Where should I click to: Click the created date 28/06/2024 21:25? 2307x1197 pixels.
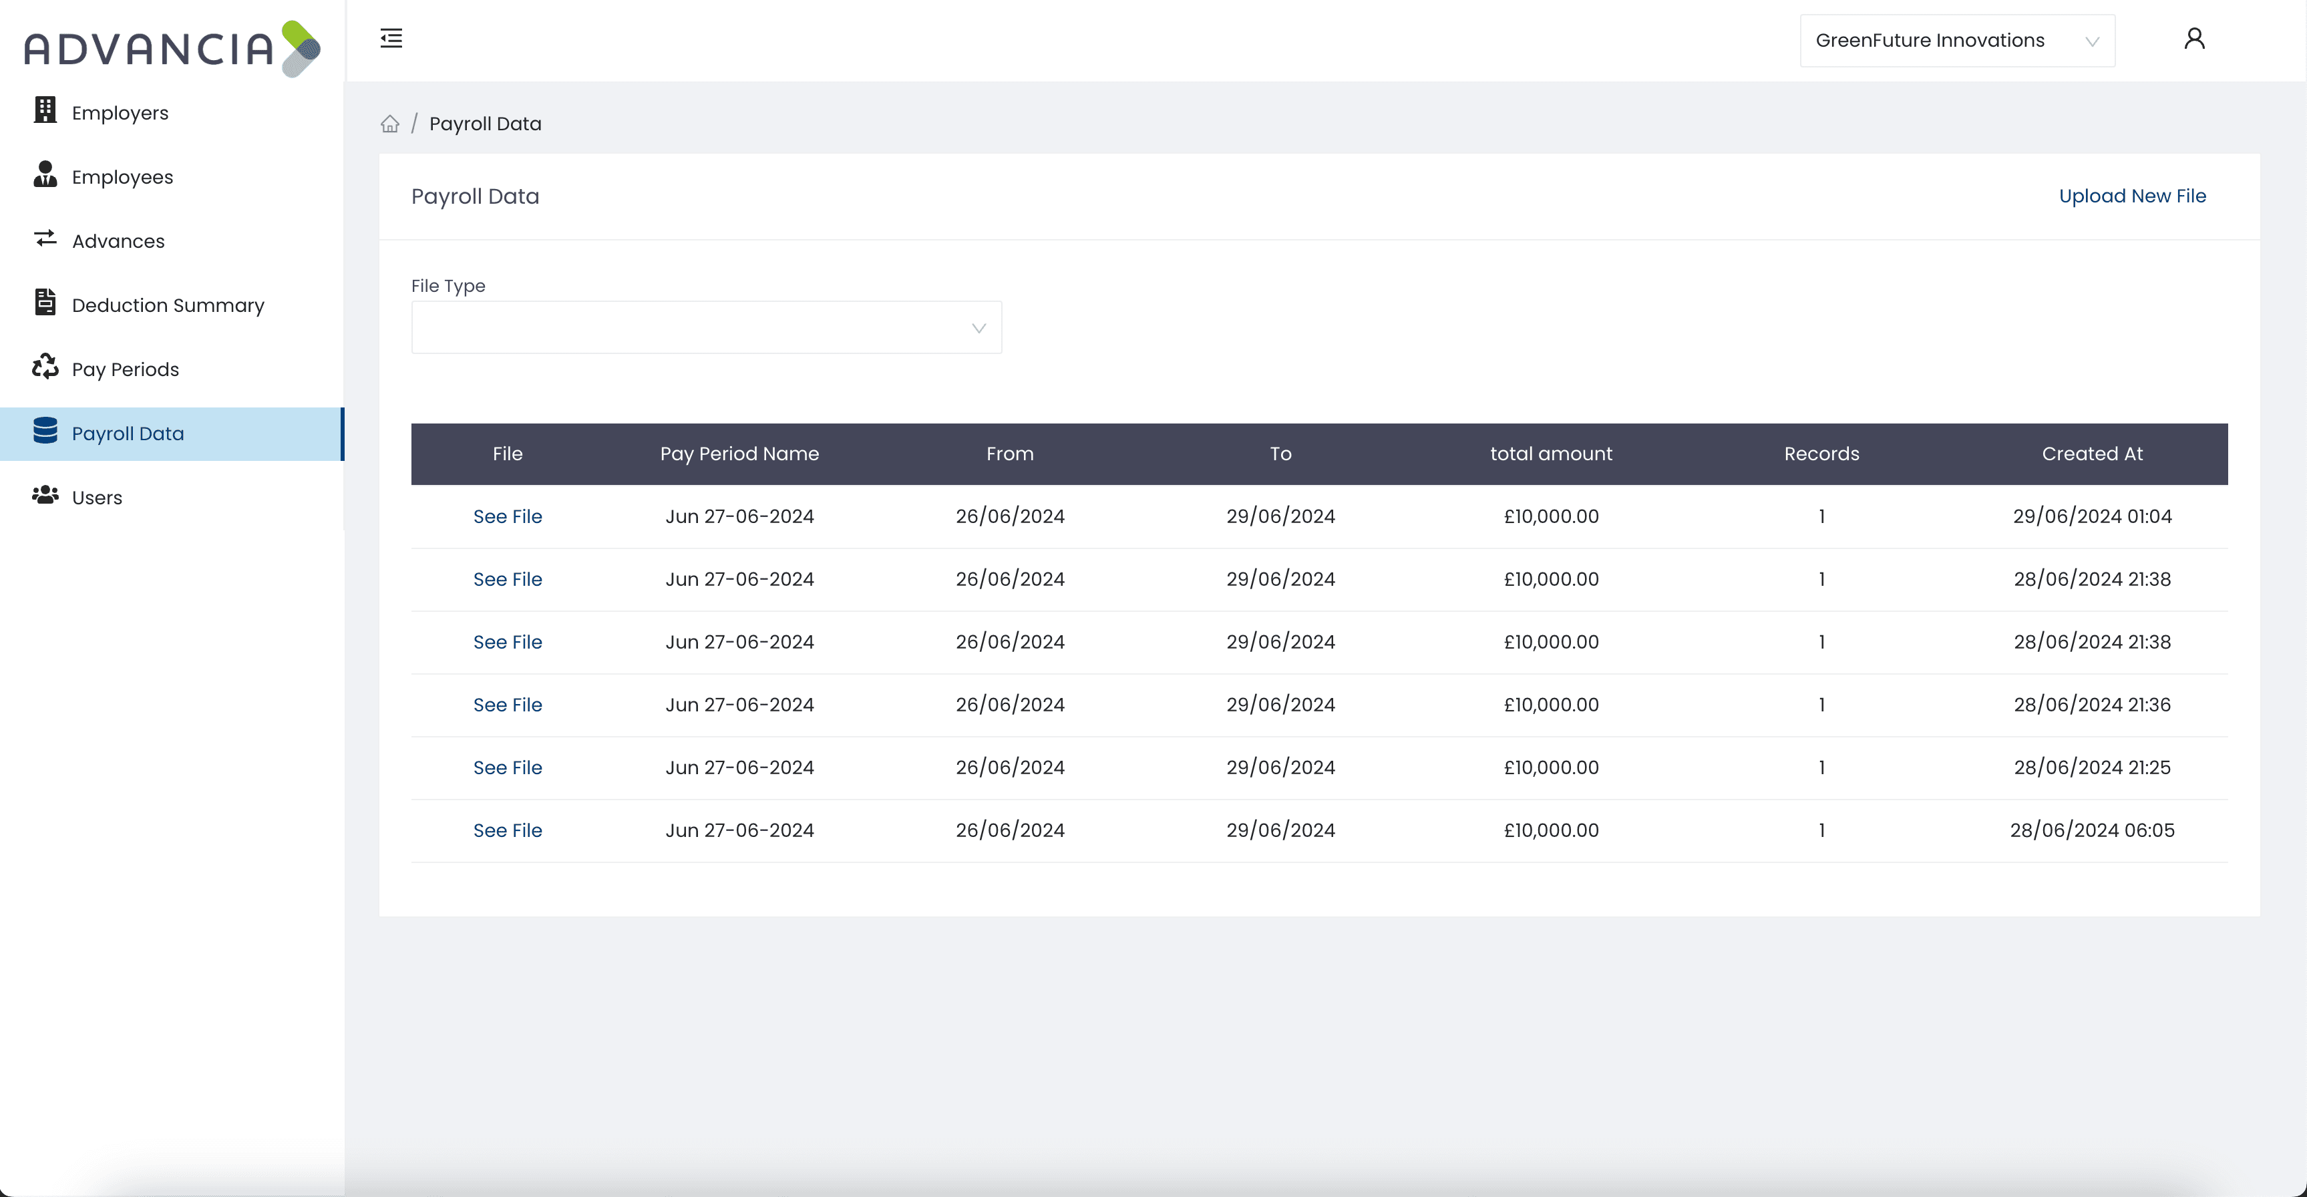coord(2092,768)
